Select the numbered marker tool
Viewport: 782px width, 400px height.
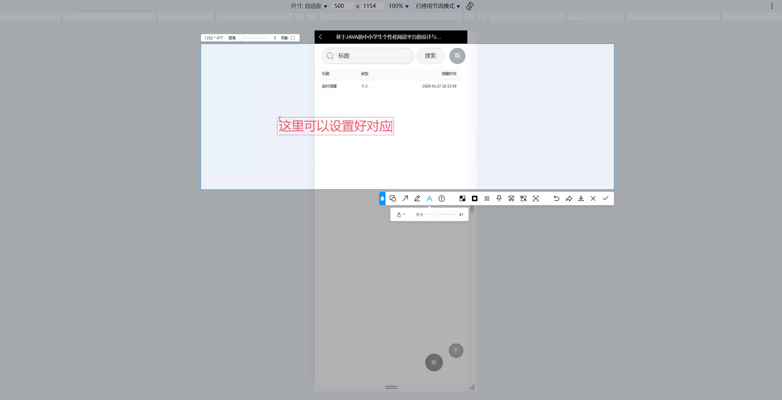(442, 198)
